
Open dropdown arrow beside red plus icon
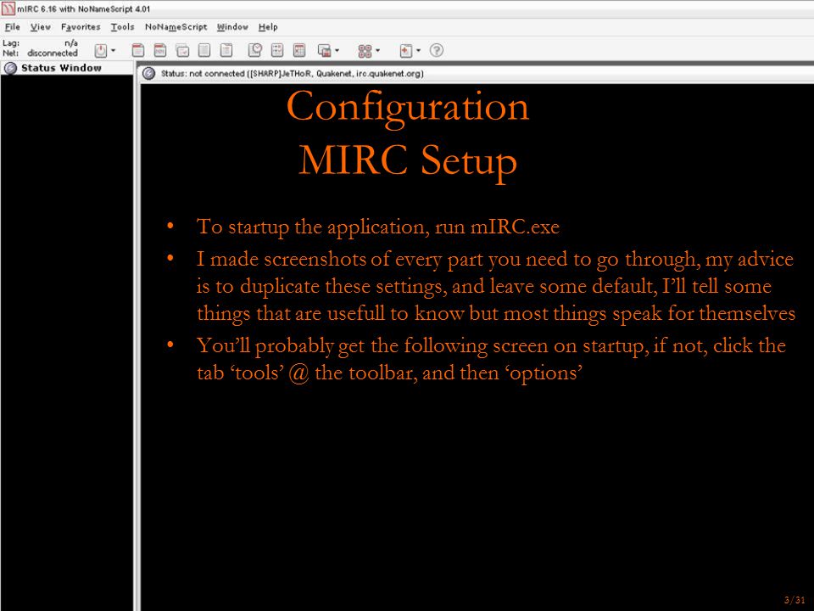[x=418, y=50]
